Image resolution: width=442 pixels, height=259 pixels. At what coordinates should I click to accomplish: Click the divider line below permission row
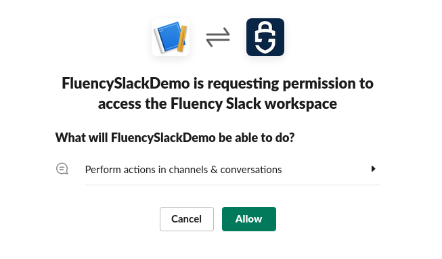point(233,185)
